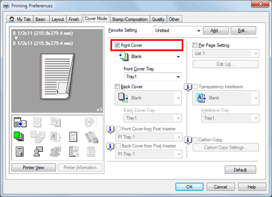Go to the Finish tab
Image resolution: width=272 pixels, height=197 pixels.
pos(74,19)
